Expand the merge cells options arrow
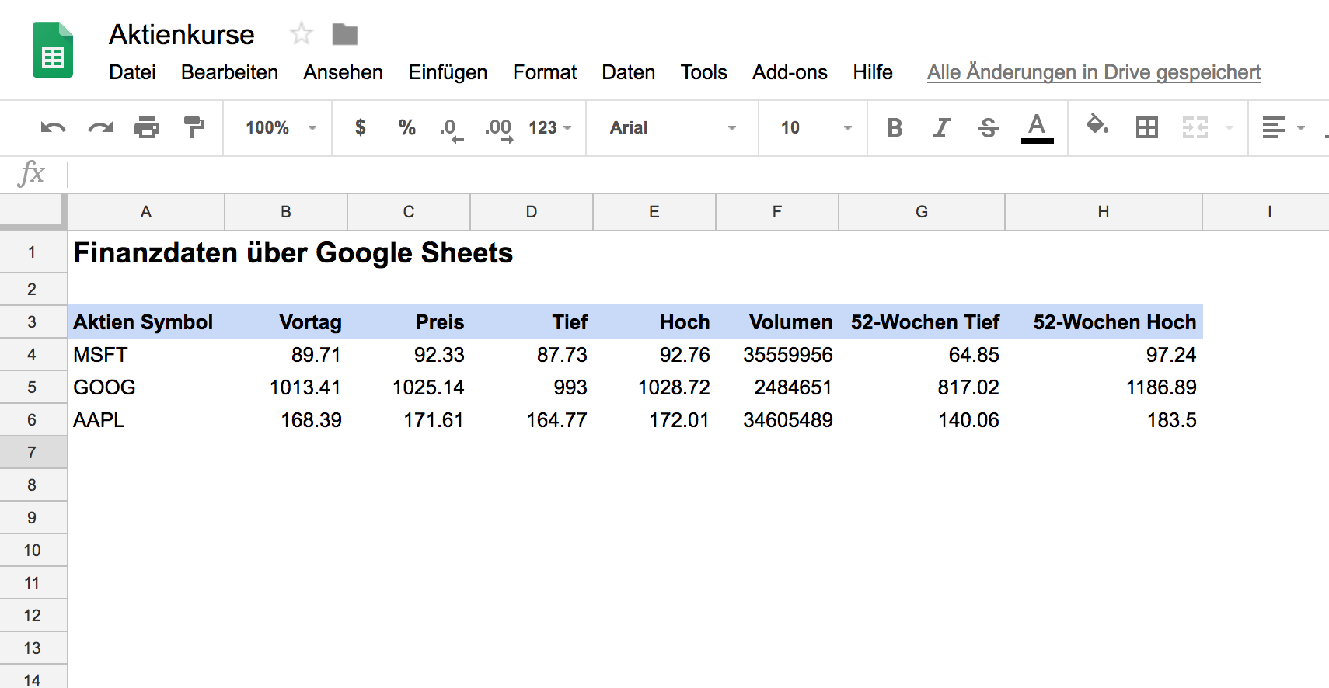The image size is (1329, 688). pos(1230,128)
